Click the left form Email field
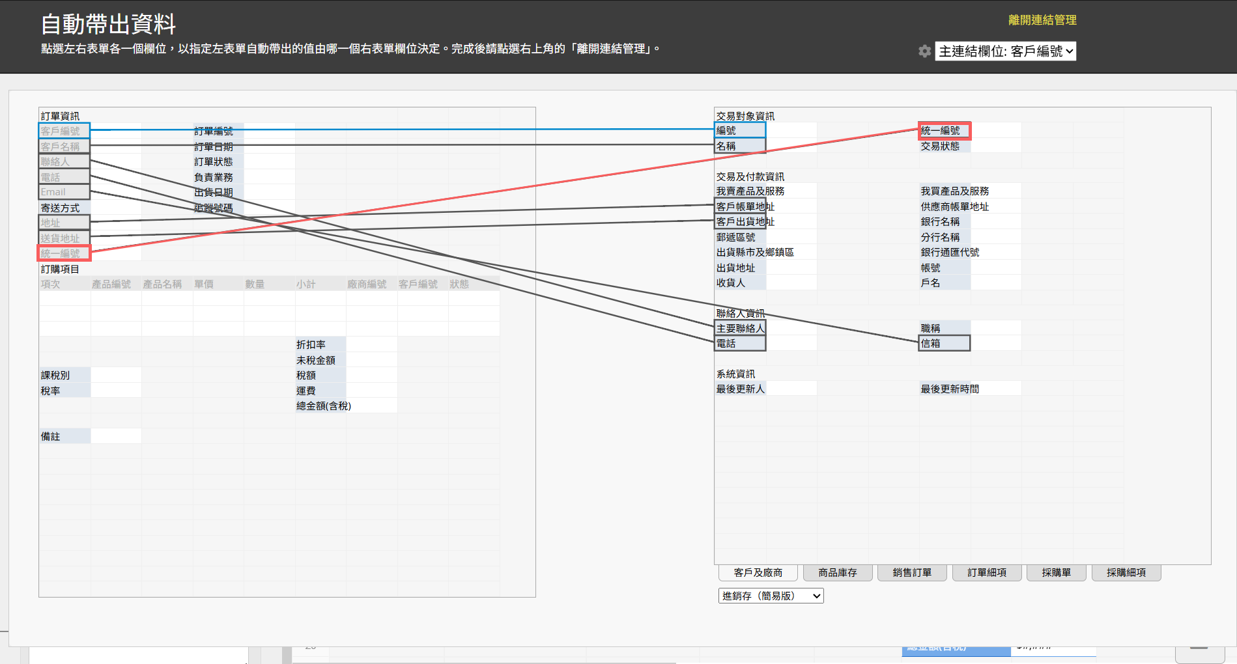This screenshot has width=1237, height=664. click(64, 192)
